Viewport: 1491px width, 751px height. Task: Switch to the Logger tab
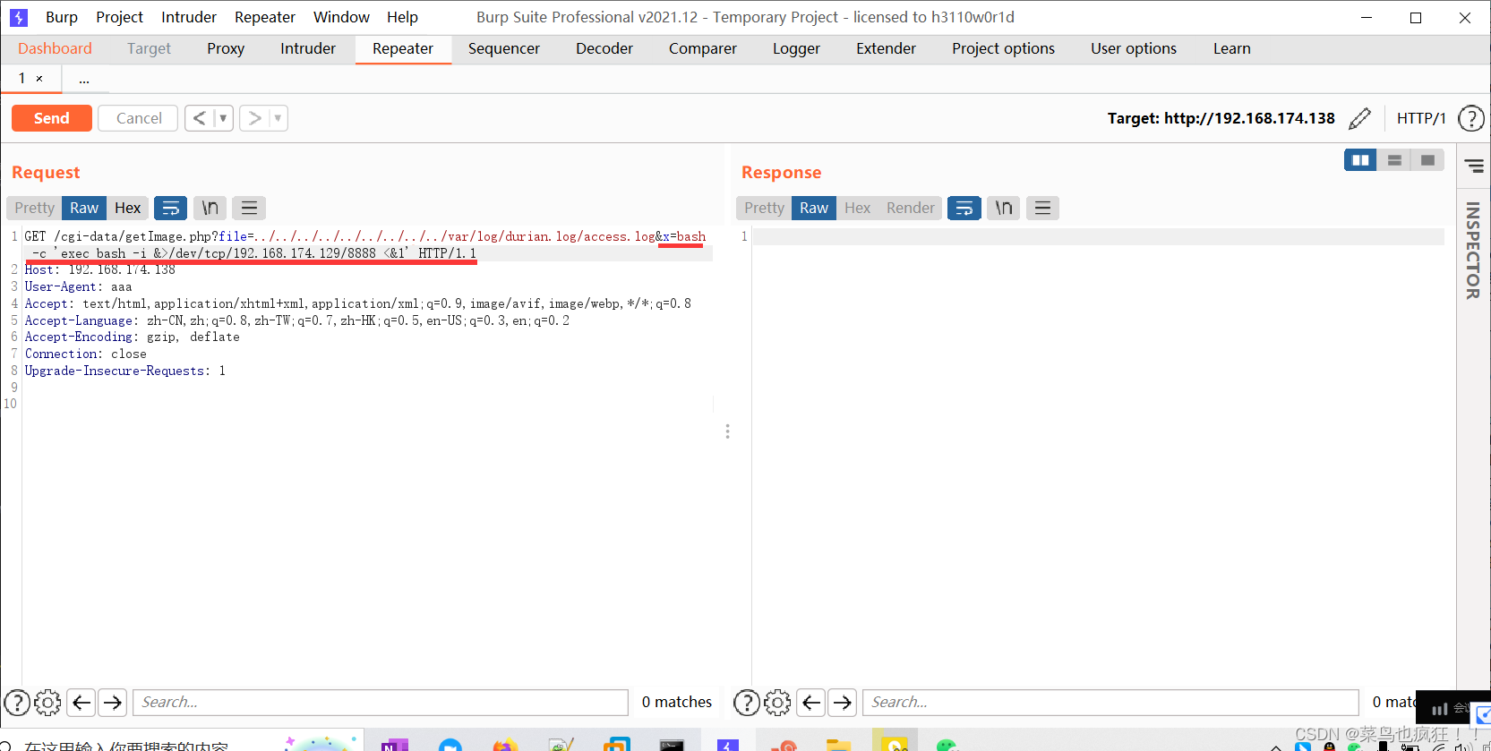click(x=796, y=48)
